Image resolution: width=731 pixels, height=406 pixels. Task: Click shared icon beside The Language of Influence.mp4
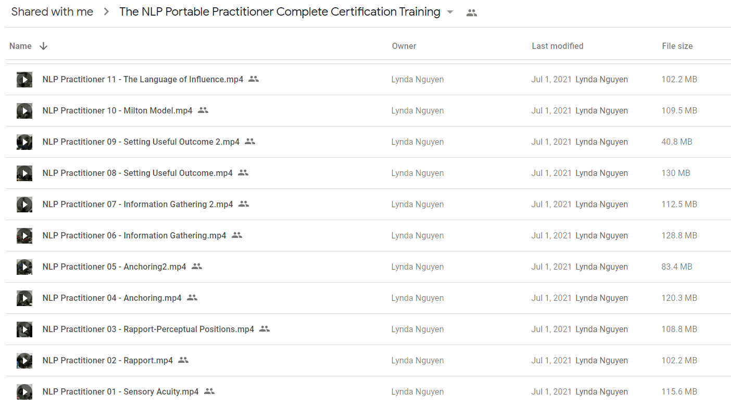[254, 79]
